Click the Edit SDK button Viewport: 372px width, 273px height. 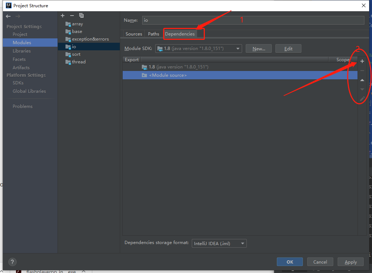(288, 49)
